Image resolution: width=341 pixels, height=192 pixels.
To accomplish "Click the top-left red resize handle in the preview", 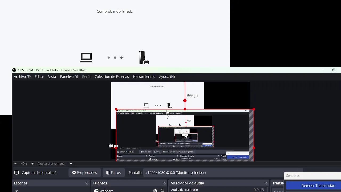I will pos(116,109).
